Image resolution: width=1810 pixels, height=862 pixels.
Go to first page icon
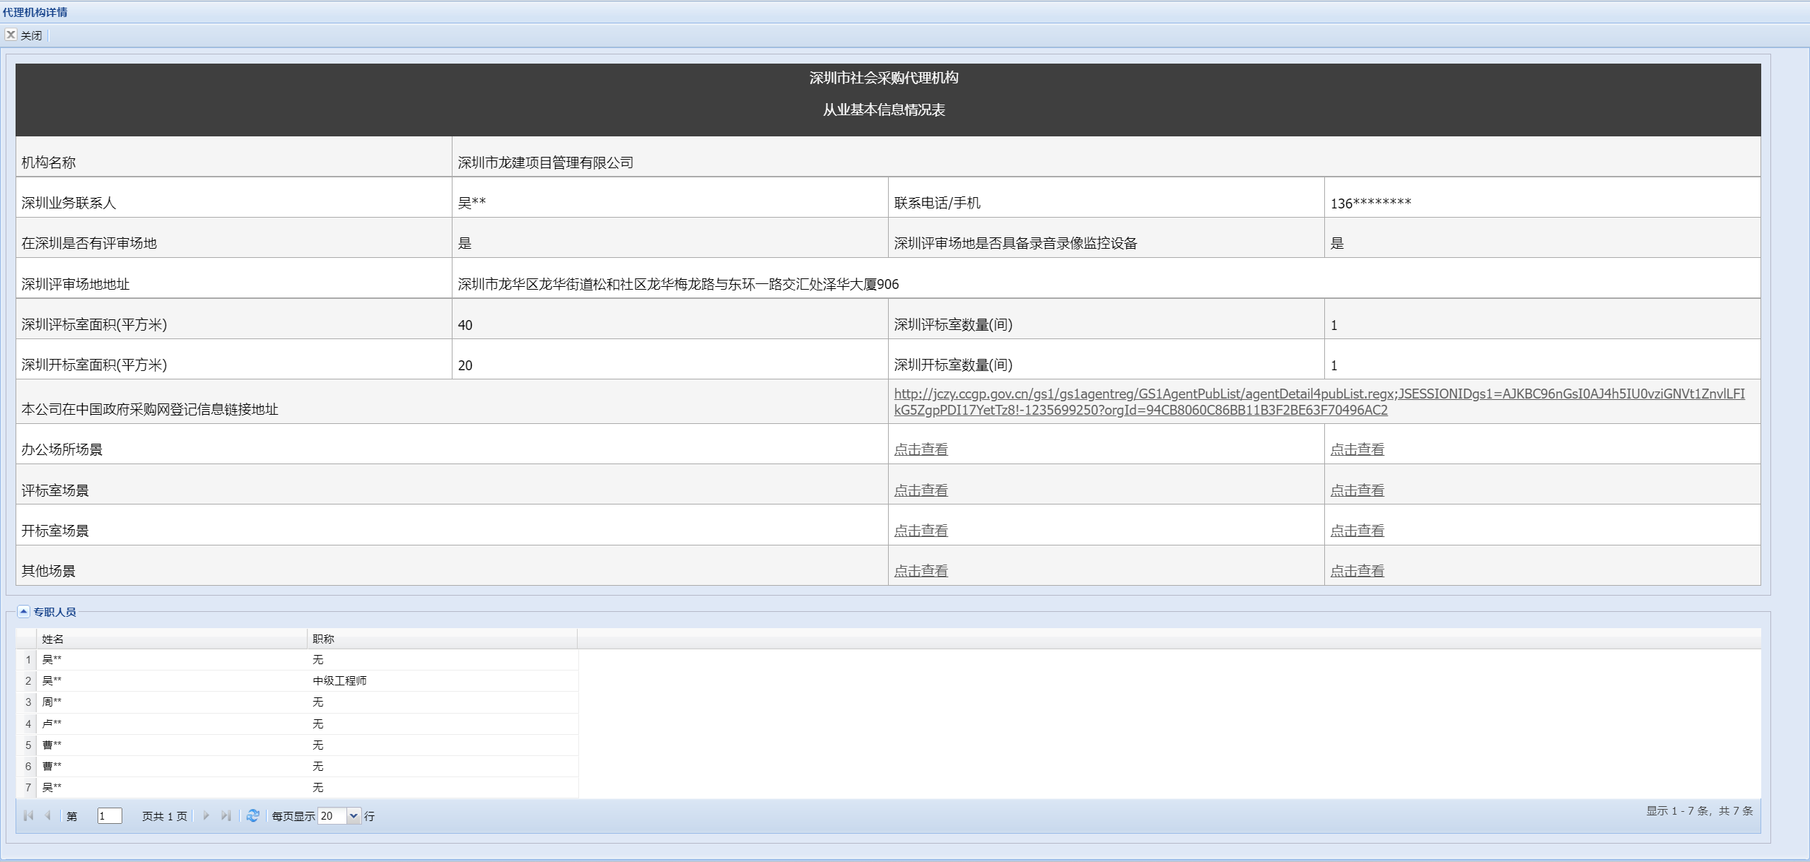28,815
